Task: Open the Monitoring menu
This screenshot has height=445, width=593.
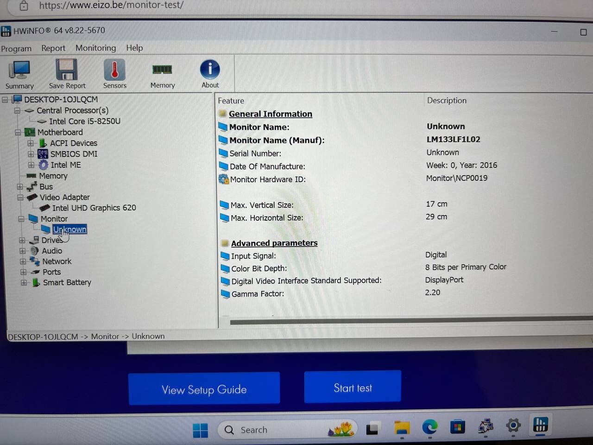Action: (95, 48)
